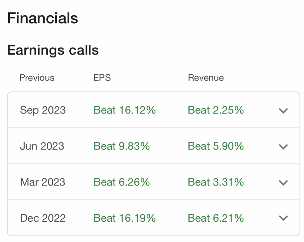Image resolution: width=304 pixels, height=242 pixels.
Task: Expand the Jun 2023 earnings row chevron
Action: (283, 146)
